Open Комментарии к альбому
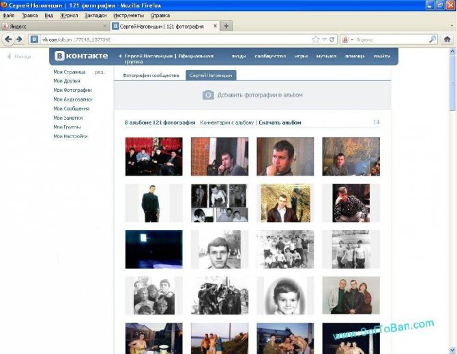This screenshot has width=457, height=354. tap(226, 123)
